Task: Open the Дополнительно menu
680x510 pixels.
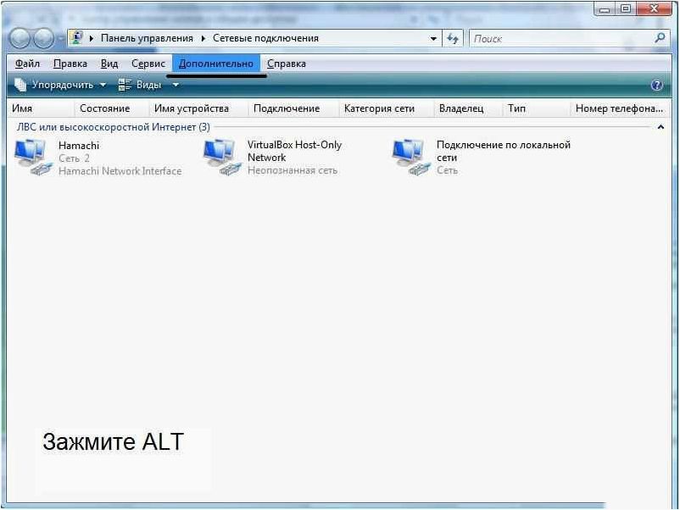Action: (x=216, y=64)
